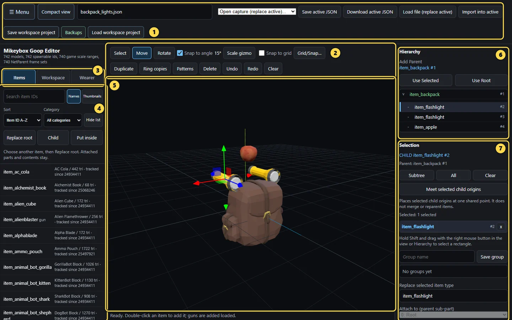Image resolution: width=512 pixels, height=320 pixels.
Task: Enable Snap to grid checkbox
Action: pos(262,53)
